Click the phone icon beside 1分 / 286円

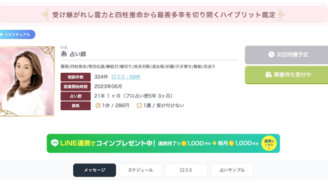(x=98, y=105)
